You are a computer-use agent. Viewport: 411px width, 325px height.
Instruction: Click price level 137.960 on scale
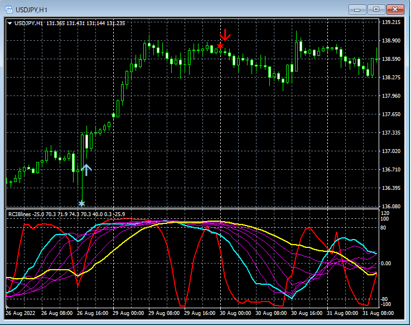[391, 96]
